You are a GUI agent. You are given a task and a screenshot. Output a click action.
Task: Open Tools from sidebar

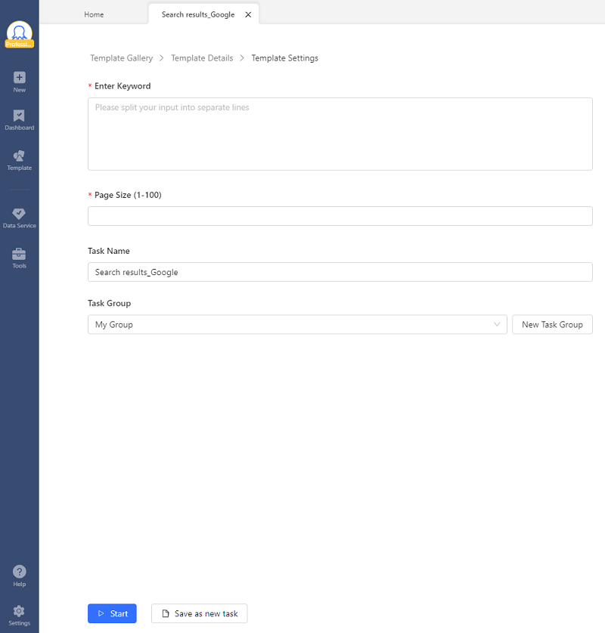click(x=20, y=258)
